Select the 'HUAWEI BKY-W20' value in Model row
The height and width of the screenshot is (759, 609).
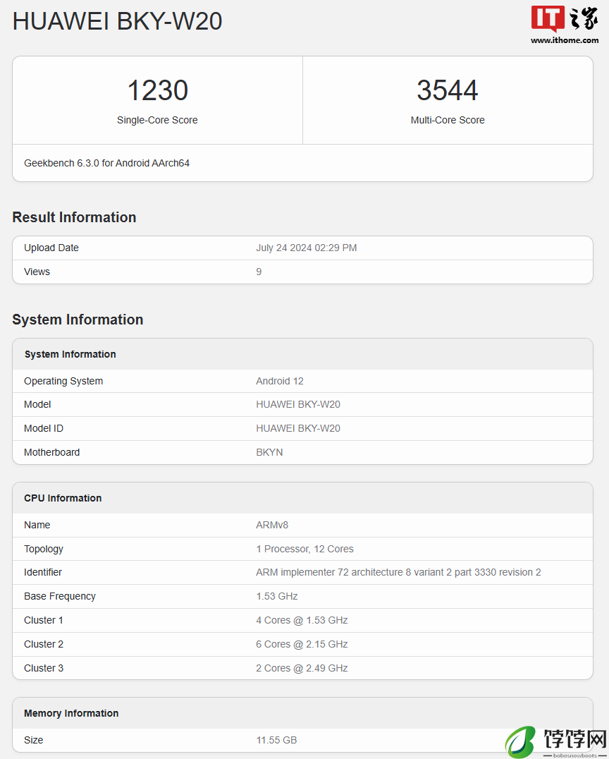298,404
